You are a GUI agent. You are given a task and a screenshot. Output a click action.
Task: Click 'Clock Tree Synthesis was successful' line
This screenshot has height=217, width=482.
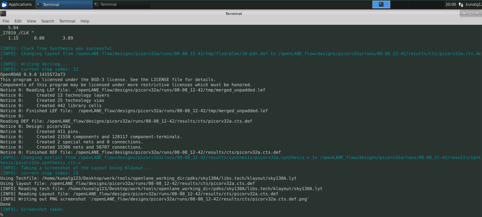tap(56, 48)
